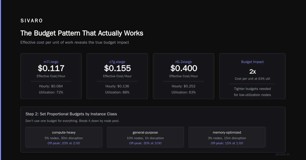Image resolution: width=306 pixels, height=160 pixels.
Task: Click '10% nodes, 1h disruption' text
Action: [145, 138]
